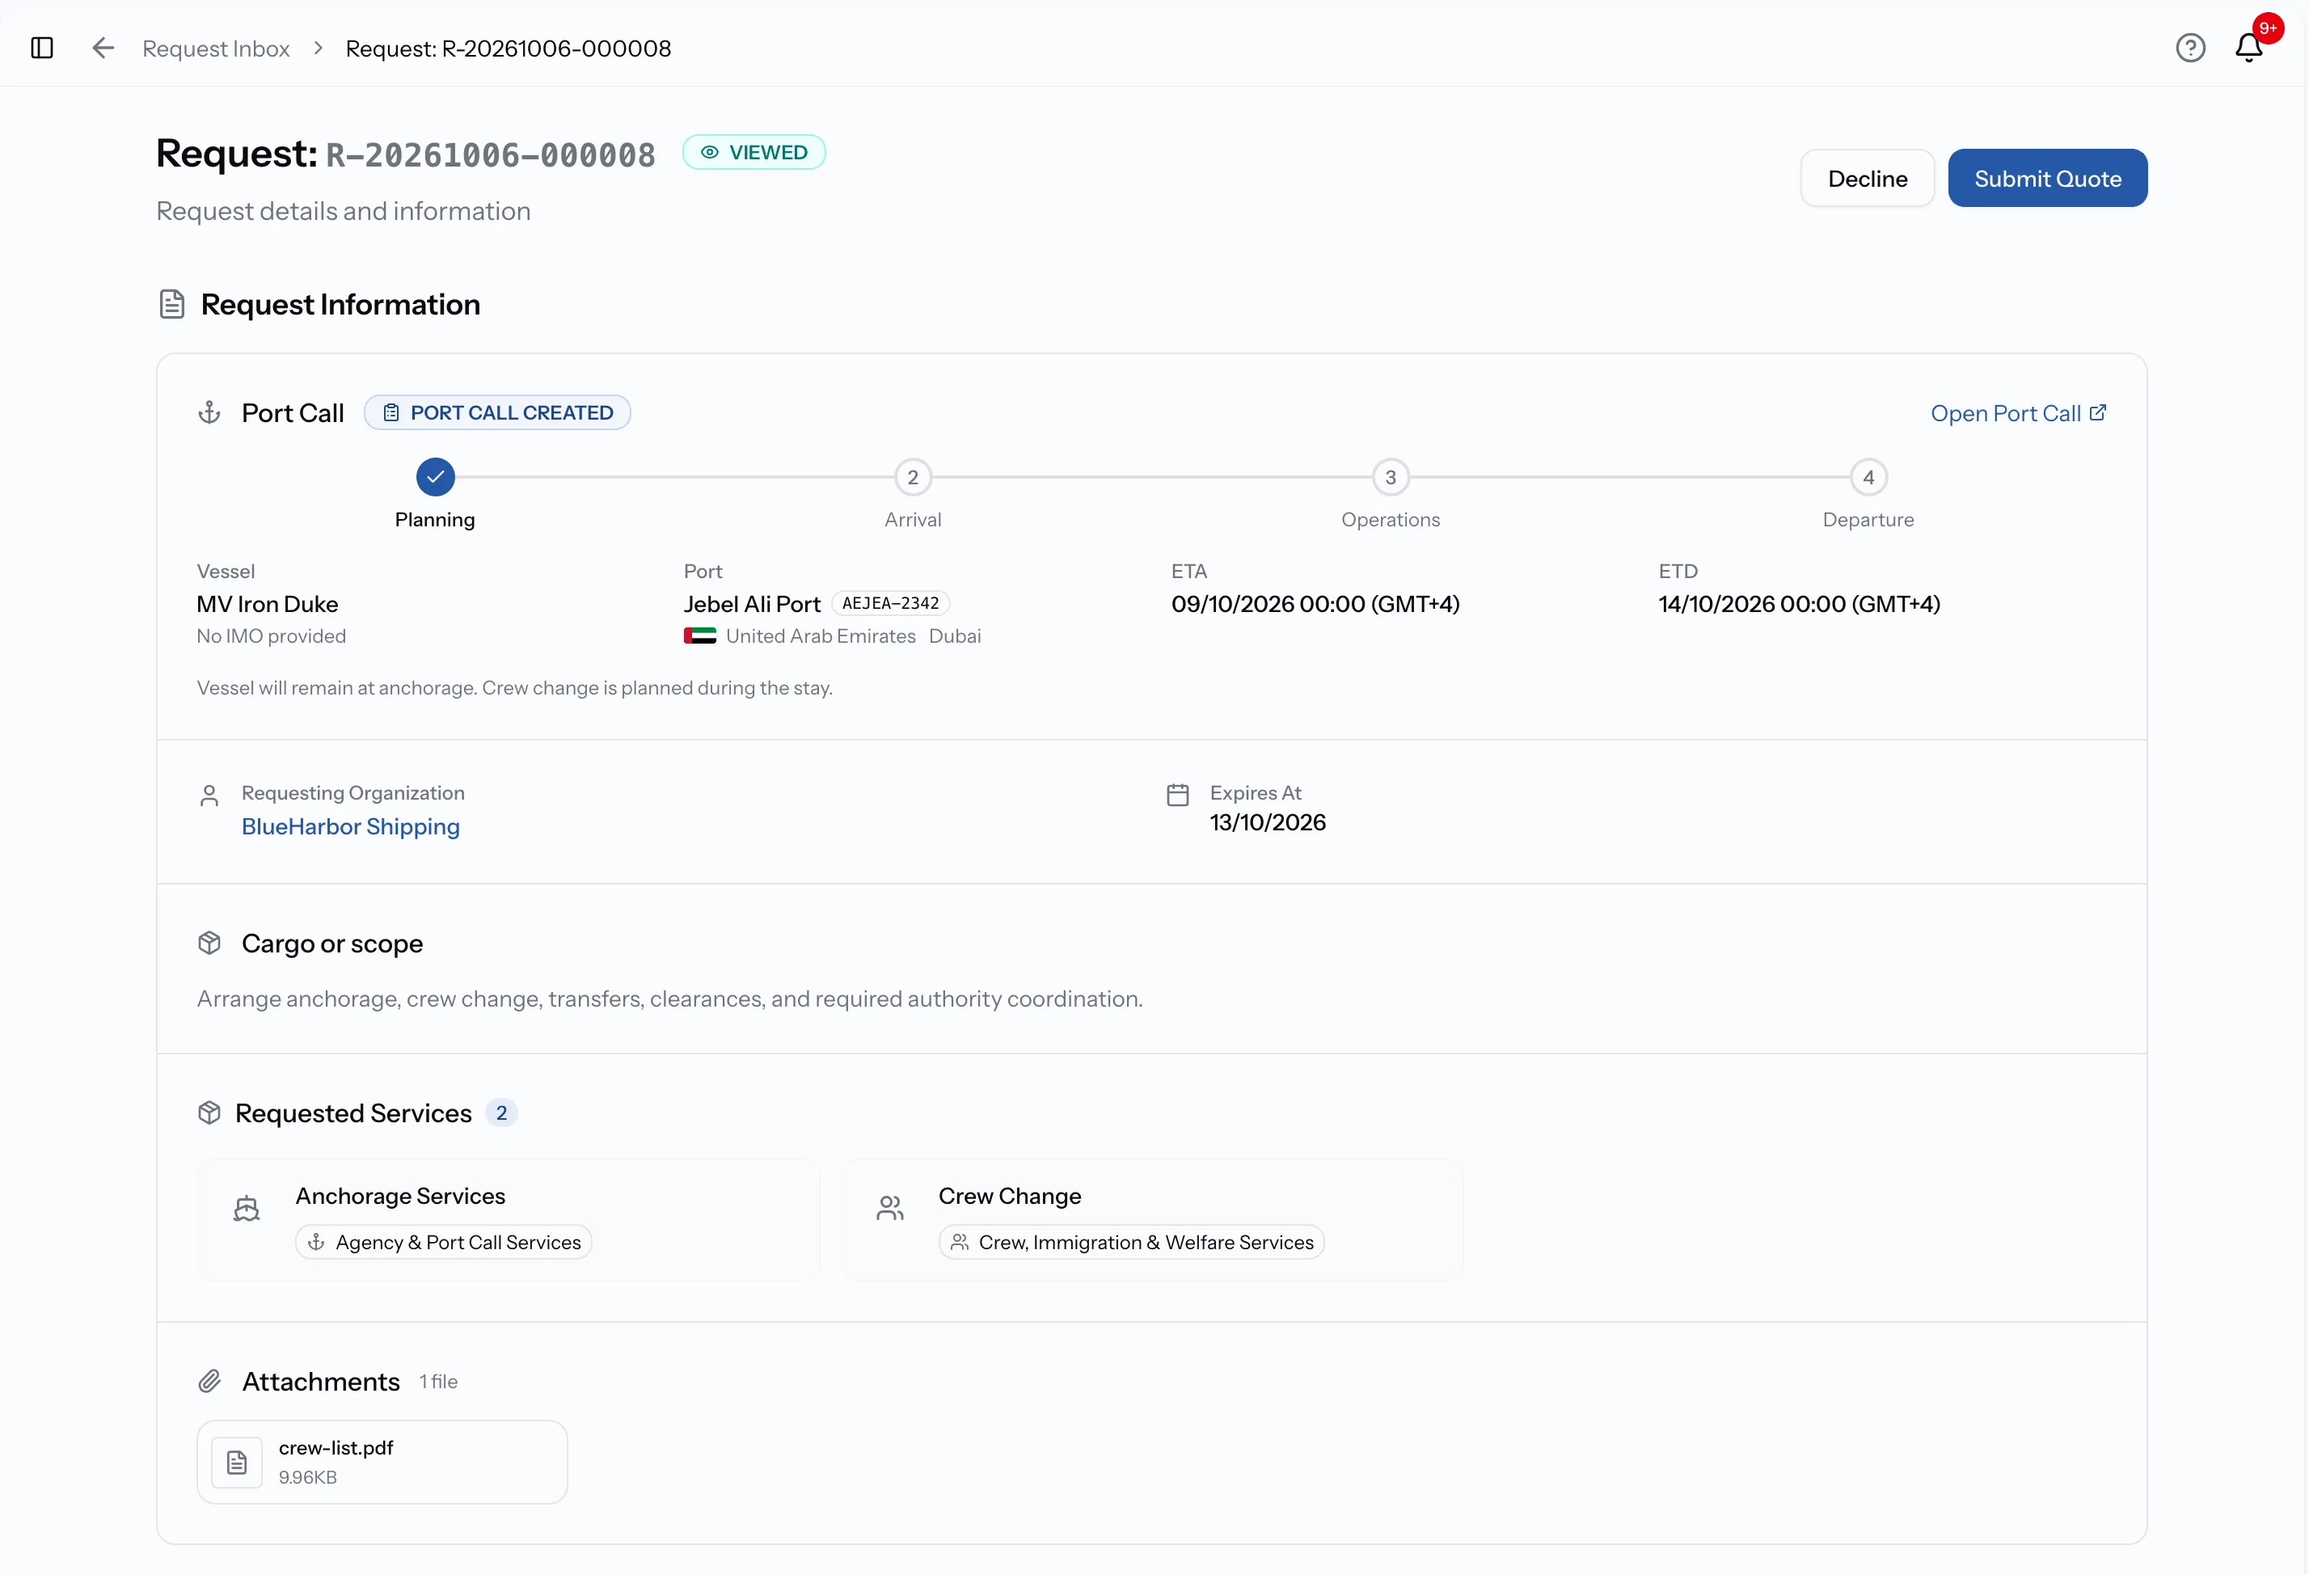The width and height of the screenshot is (2309, 1575).
Task: Click the Crew, Immigration & Welfare Services tag
Action: coord(1132,1242)
